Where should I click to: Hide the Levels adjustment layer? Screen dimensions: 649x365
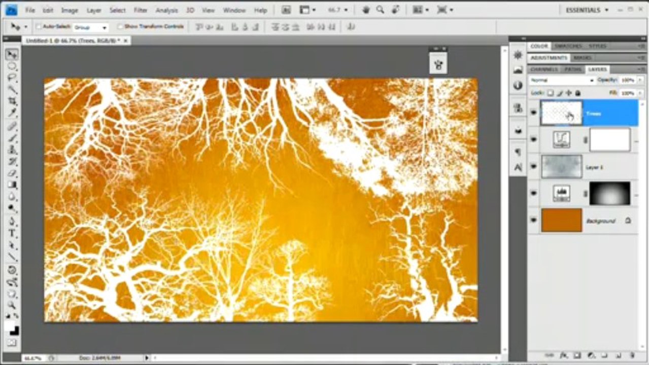533,193
